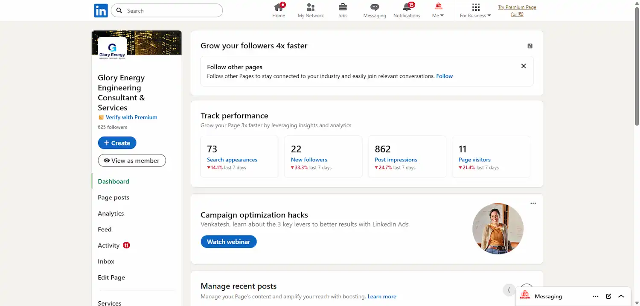Open Page posts in sidebar
The height and width of the screenshot is (306, 640).
pos(113,197)
